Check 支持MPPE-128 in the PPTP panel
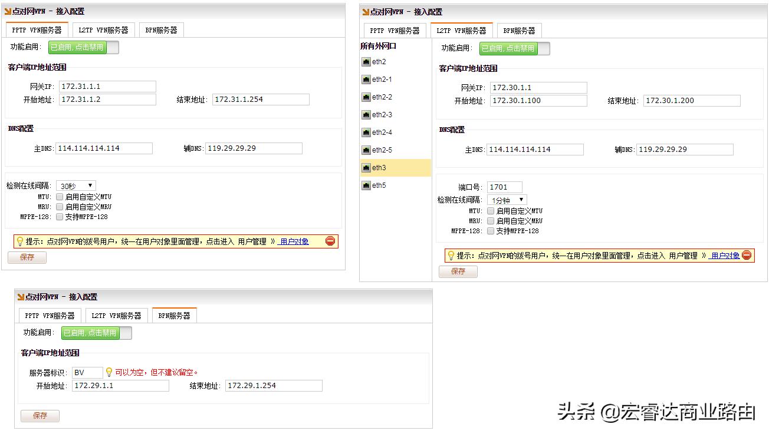The width and height of the screenshot is (769, 434). pos(60,217)
